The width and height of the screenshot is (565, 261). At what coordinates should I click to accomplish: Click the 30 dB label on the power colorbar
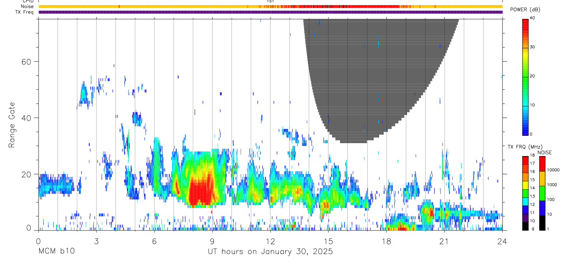coord(533,47)
